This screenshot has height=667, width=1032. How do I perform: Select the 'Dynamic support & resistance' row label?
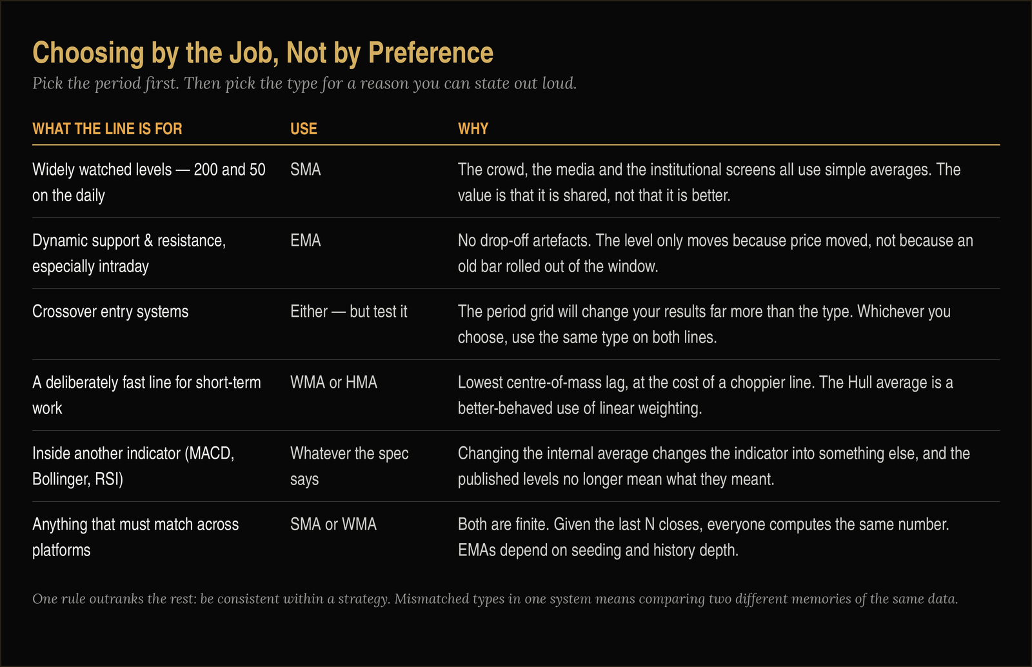tap(129, 254)
